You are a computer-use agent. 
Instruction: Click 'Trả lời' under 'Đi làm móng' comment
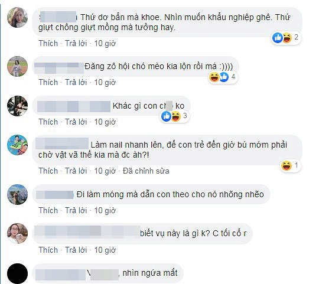click(x=76, y=210)
